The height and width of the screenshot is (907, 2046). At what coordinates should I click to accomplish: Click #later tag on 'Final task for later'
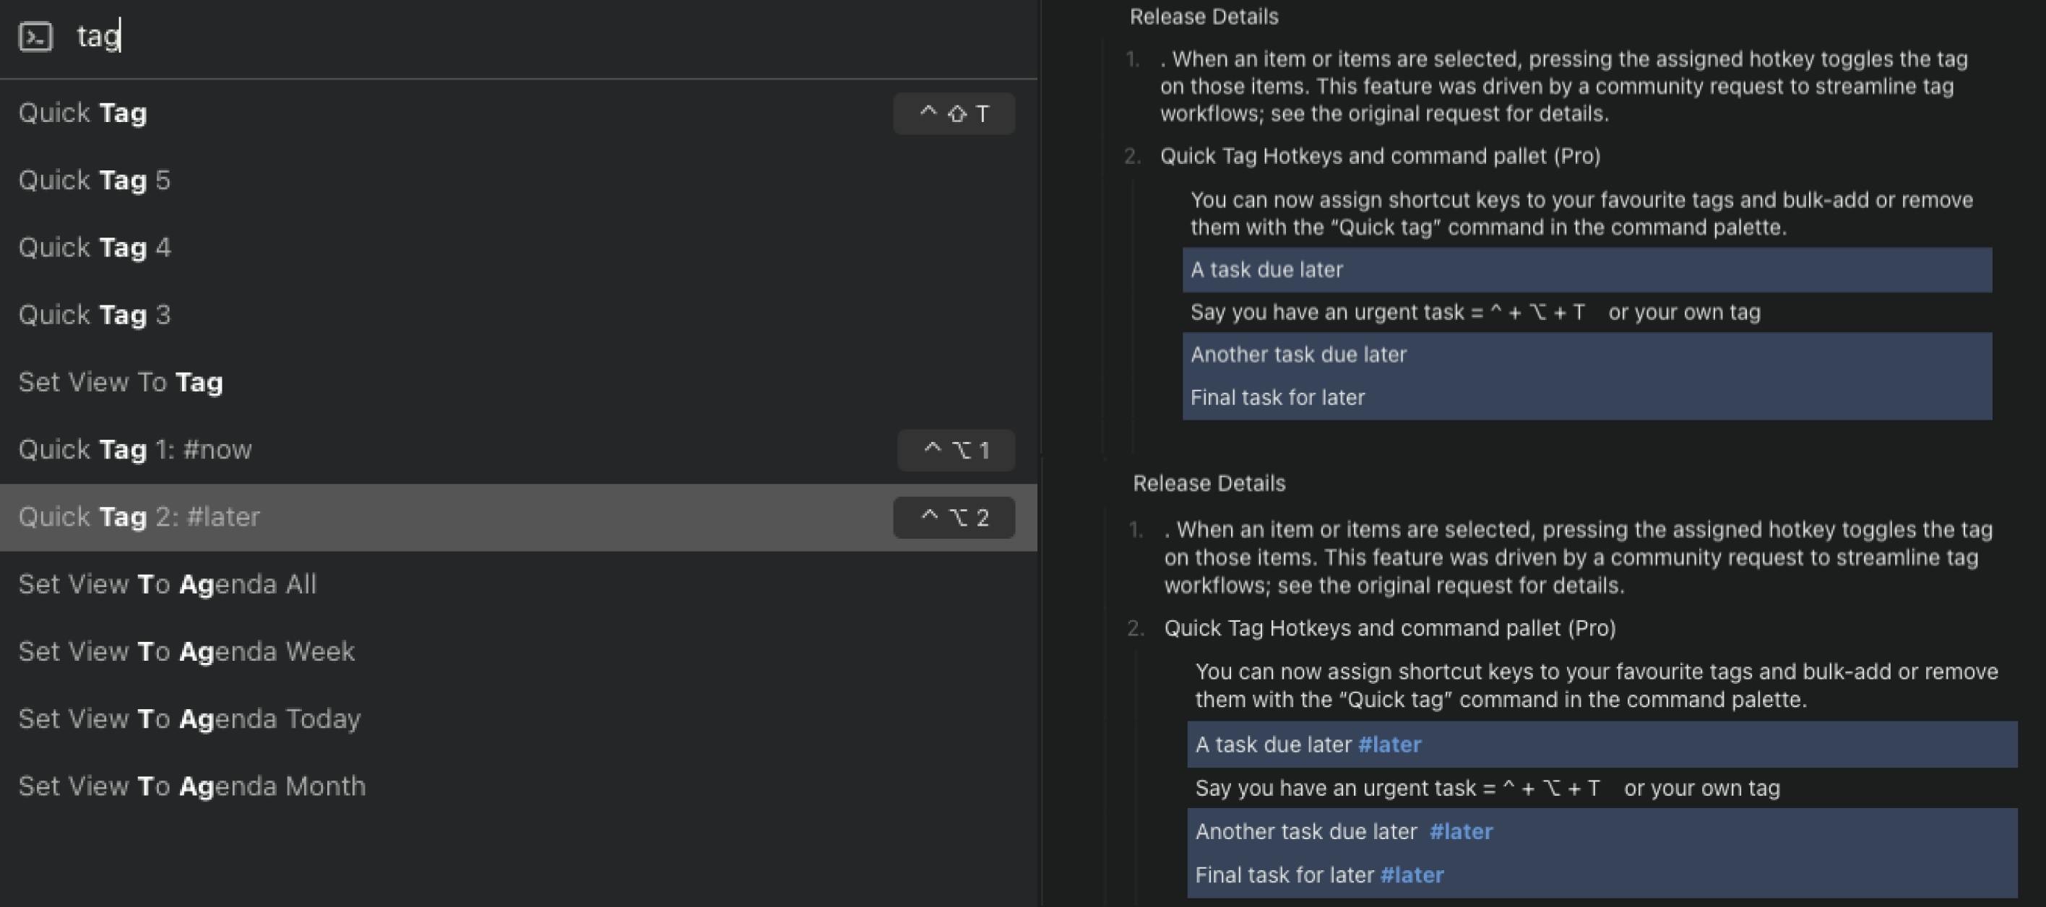pos(1412,875)
